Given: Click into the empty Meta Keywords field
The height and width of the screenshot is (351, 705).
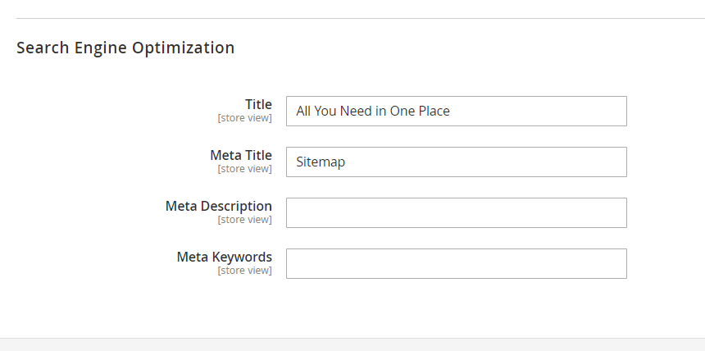Looking at the screenshot, I should coord(457,264).
